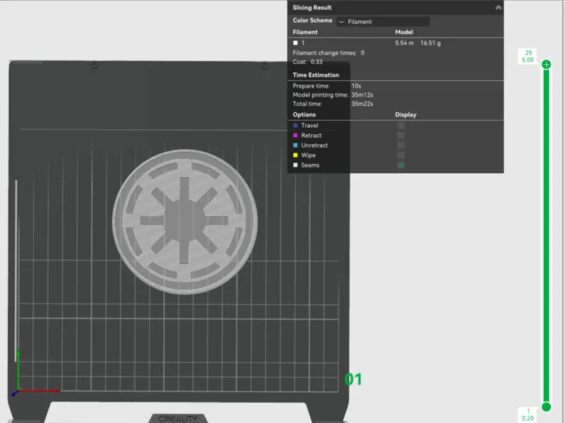This screenshot has height=423, width=565.
Task: Enable the Retract display checkbox
Action: pos(400,136)
